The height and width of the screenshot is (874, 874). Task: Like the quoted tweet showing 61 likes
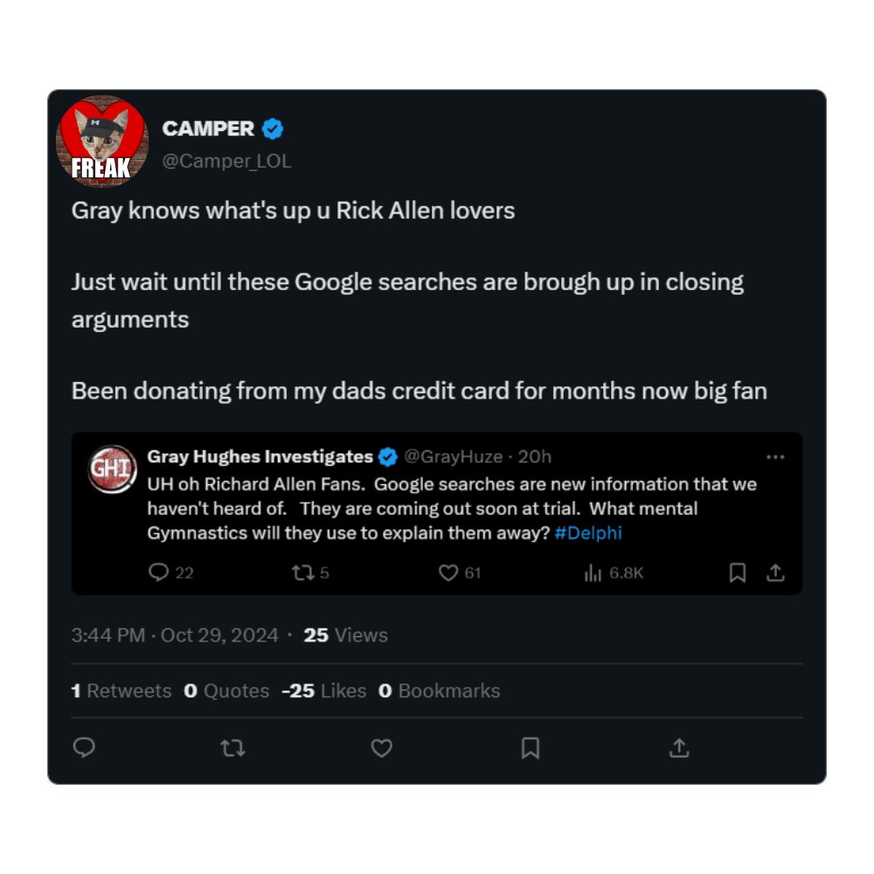pos(448,573)
